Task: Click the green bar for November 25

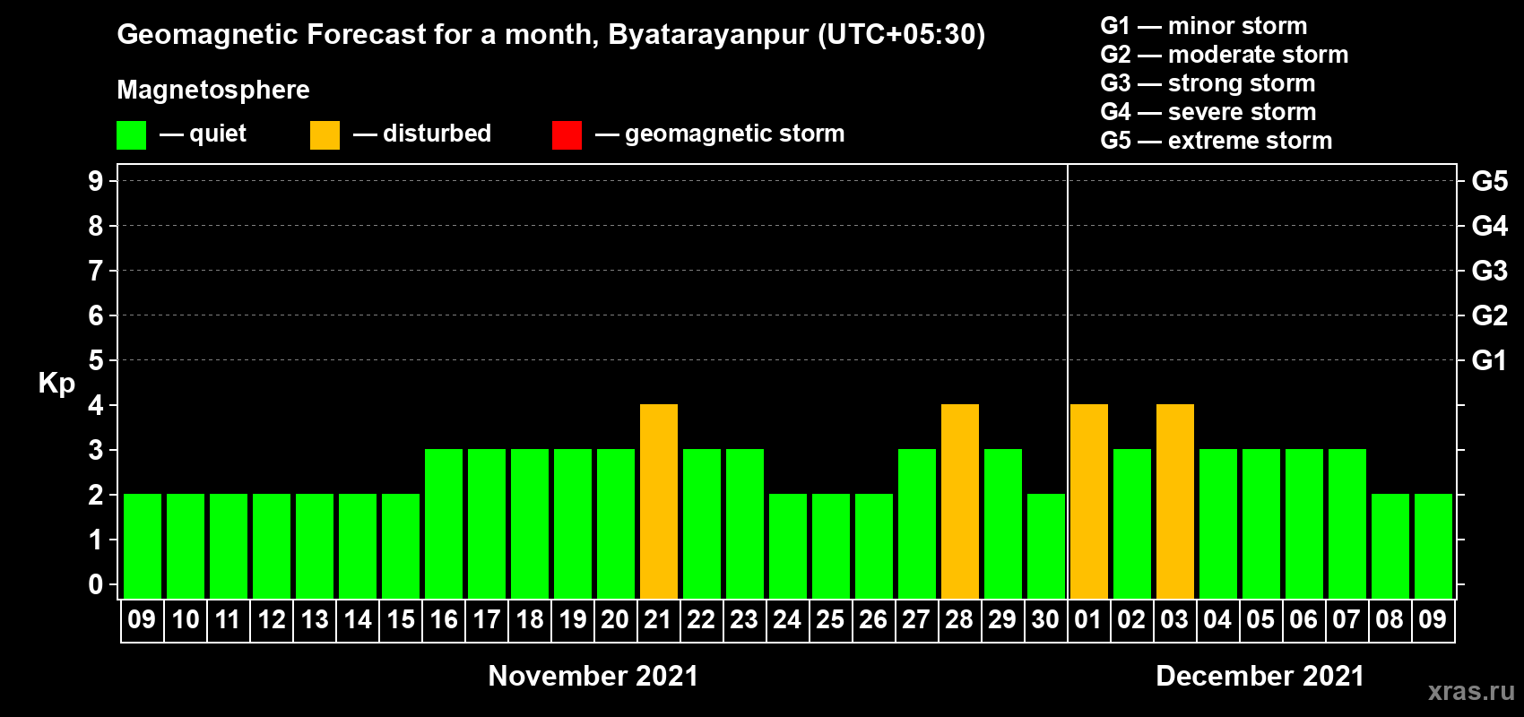Action: click(831, 547)
